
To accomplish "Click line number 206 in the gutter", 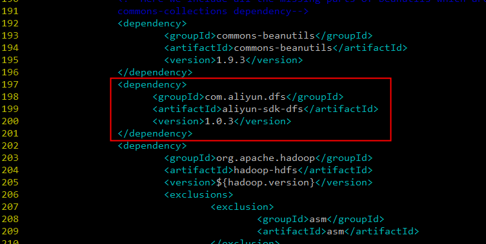I will [10, 194].
